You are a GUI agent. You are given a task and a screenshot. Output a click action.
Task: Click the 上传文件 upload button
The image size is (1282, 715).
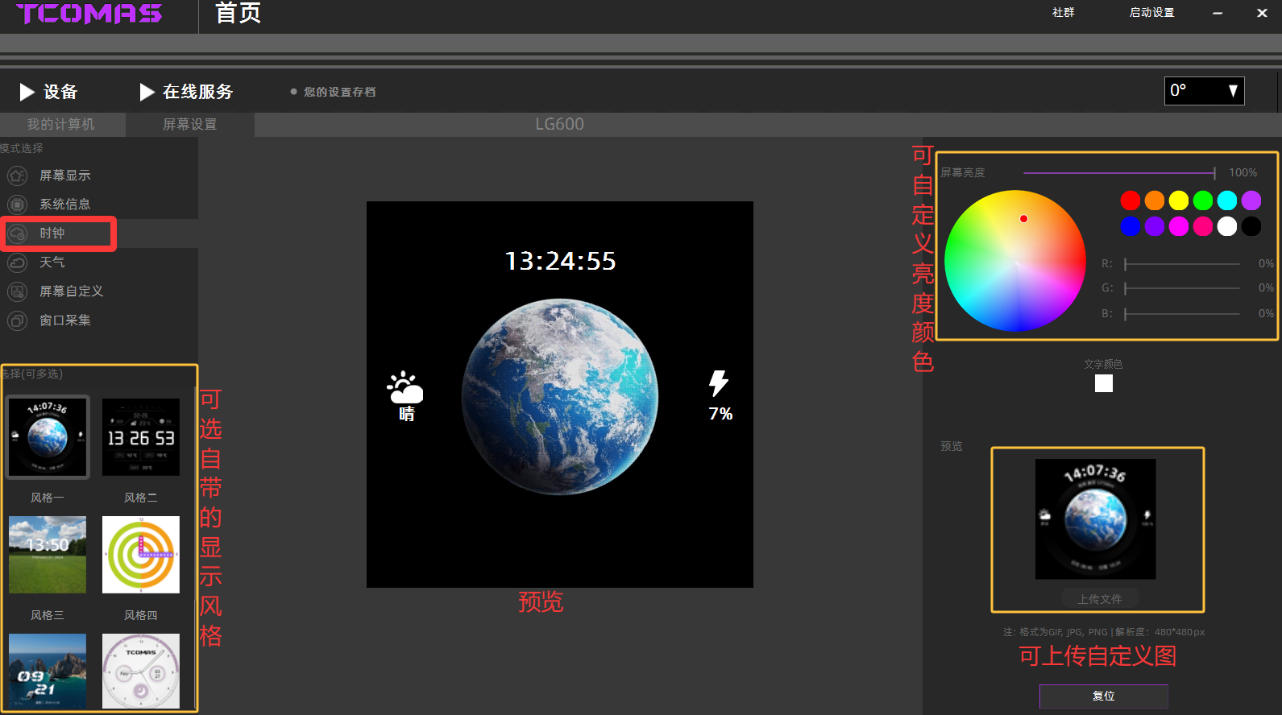pyautogui.click(x=1099, y=599)
